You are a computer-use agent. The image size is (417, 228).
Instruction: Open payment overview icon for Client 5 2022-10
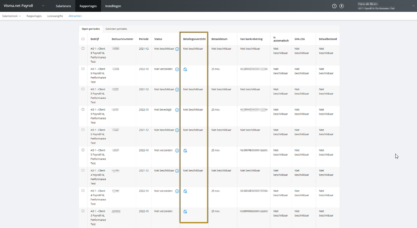tap(185, 151)
